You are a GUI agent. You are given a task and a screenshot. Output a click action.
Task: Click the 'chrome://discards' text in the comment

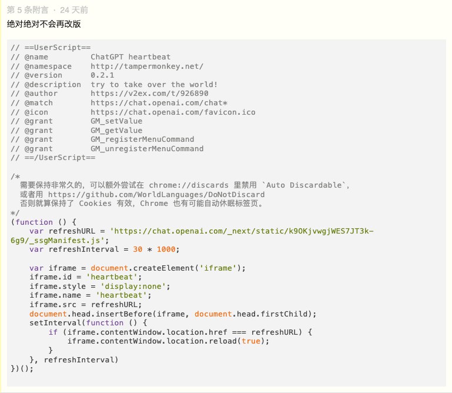189,185
